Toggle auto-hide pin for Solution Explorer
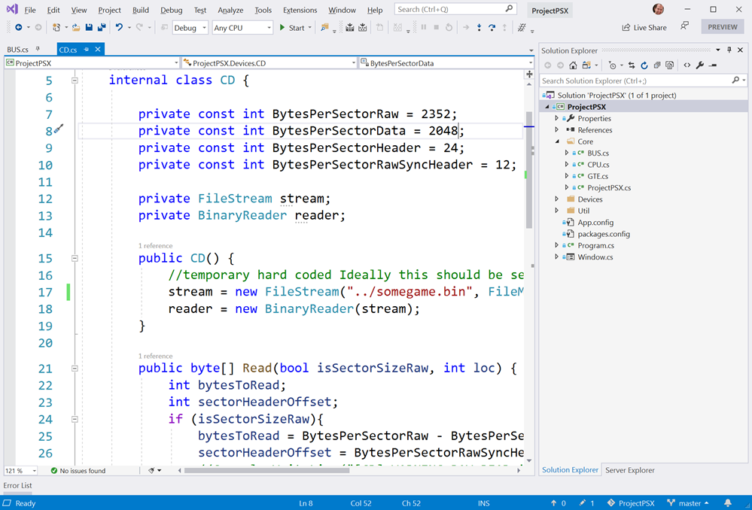The width and height of the screenshot is (752, 510). tap(729, 50)
